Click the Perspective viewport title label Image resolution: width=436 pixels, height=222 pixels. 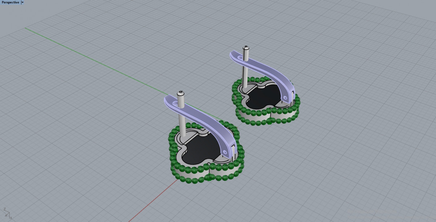click(10, 2)
